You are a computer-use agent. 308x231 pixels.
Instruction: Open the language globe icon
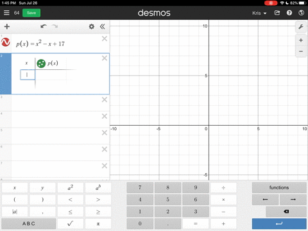301,13
